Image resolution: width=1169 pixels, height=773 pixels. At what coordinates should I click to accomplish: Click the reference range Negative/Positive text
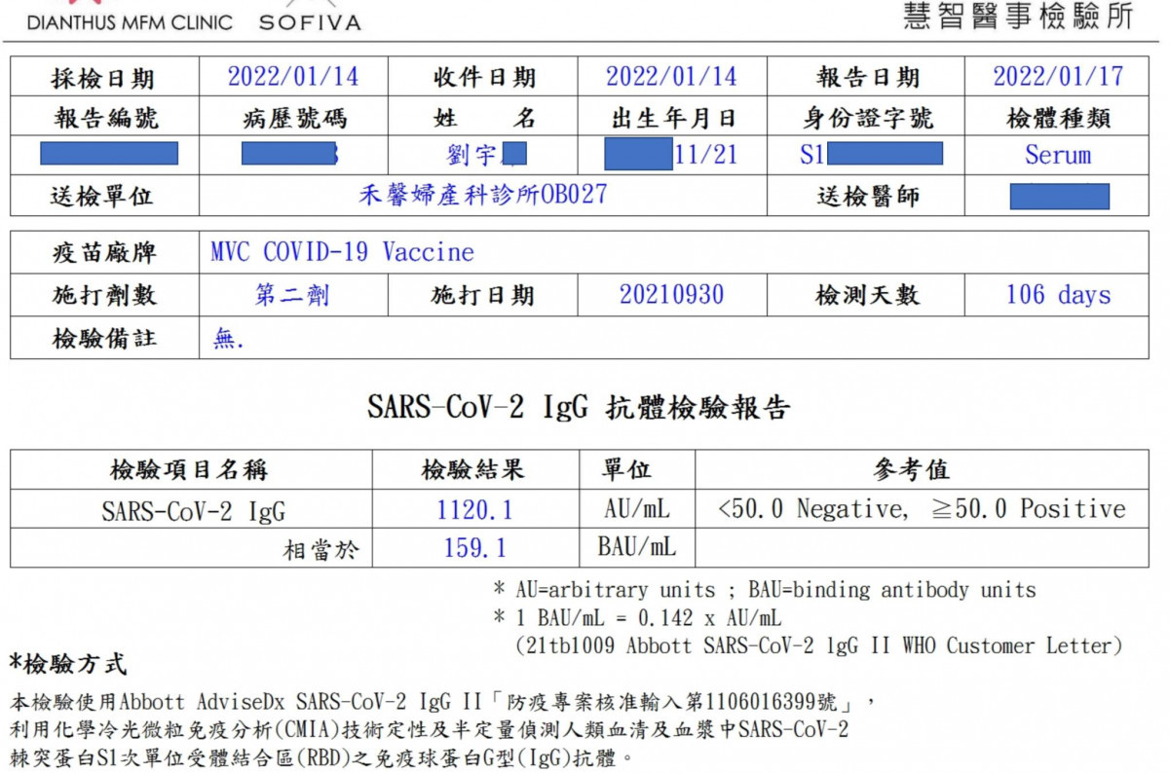tap(921, 508)
